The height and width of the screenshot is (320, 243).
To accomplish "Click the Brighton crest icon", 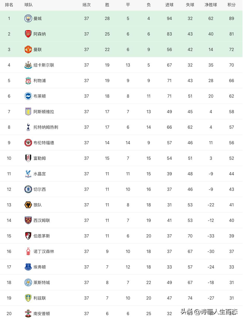I will tap(28, 96).
